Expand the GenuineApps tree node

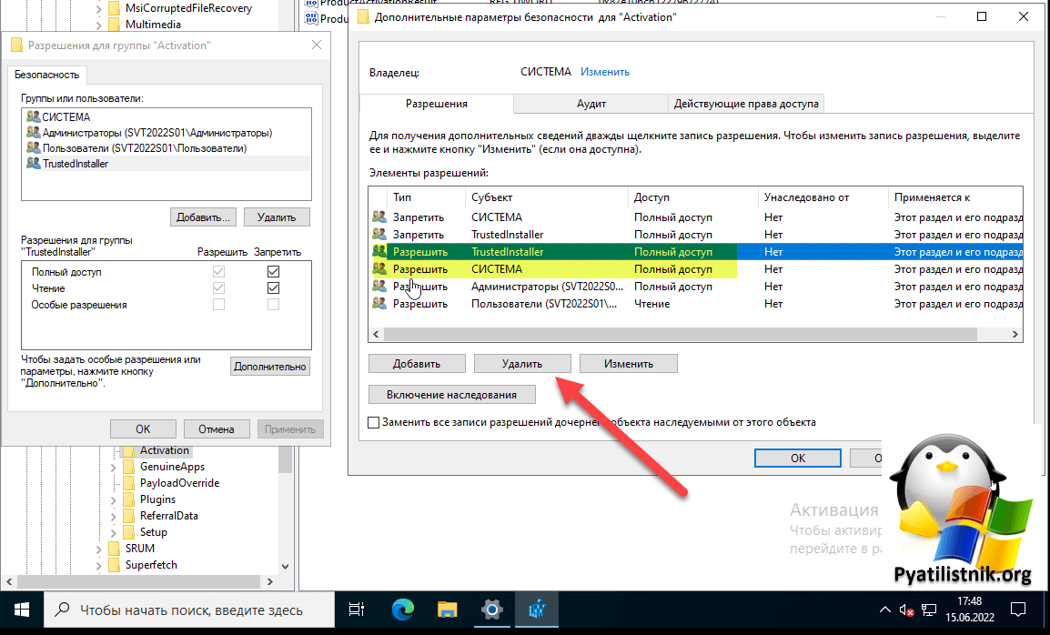(x=114, y=467)
